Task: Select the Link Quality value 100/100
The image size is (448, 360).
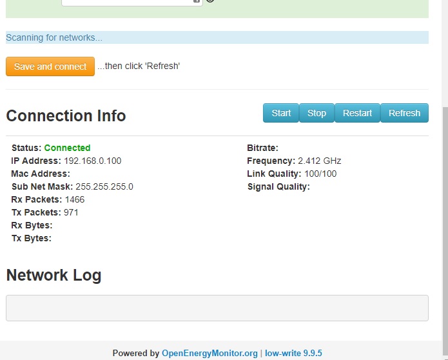Action: [x=320, y=174]
